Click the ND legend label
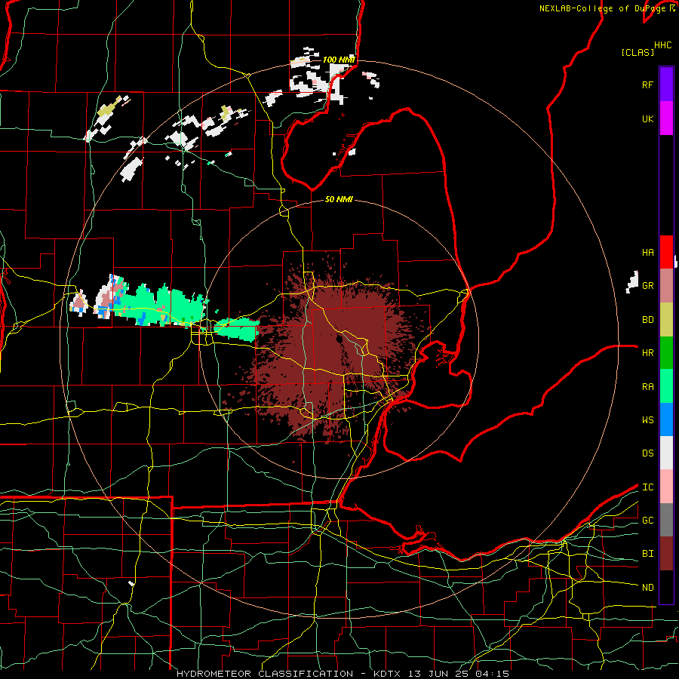Viewport: 679px width, 679px height. tap(647, 587)
